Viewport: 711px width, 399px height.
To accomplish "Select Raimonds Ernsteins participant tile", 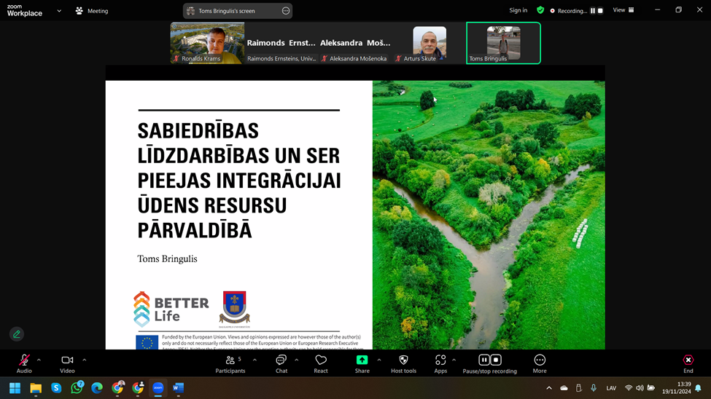I will click(281, 43).
